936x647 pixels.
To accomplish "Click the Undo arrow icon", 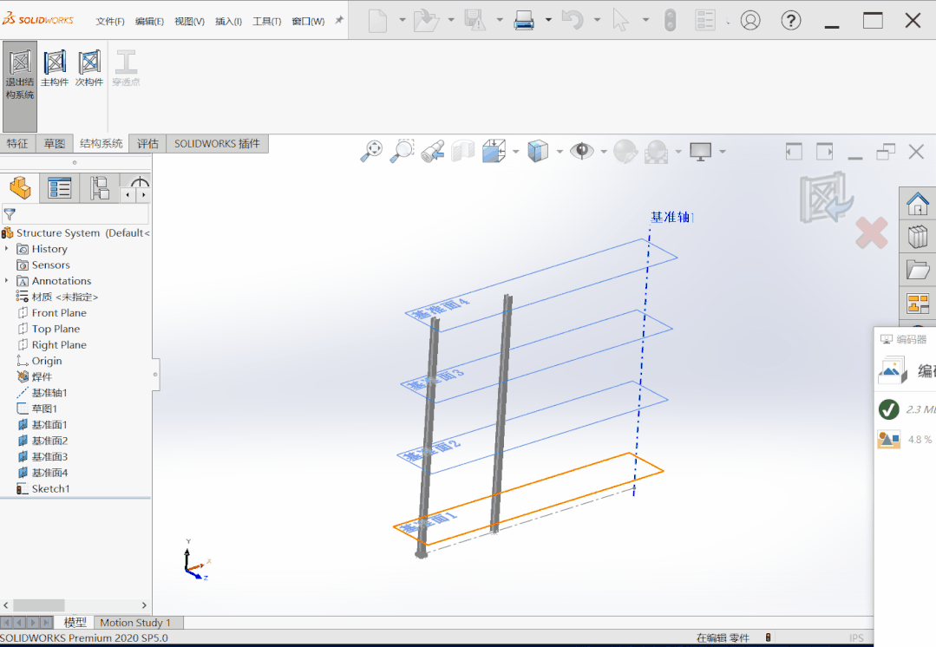I will pyautogui.click(x=573, y=20).
